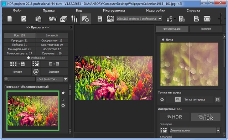Open the timing history clock icon
Viewport: 228px width, 140px height.
(24, 19)
